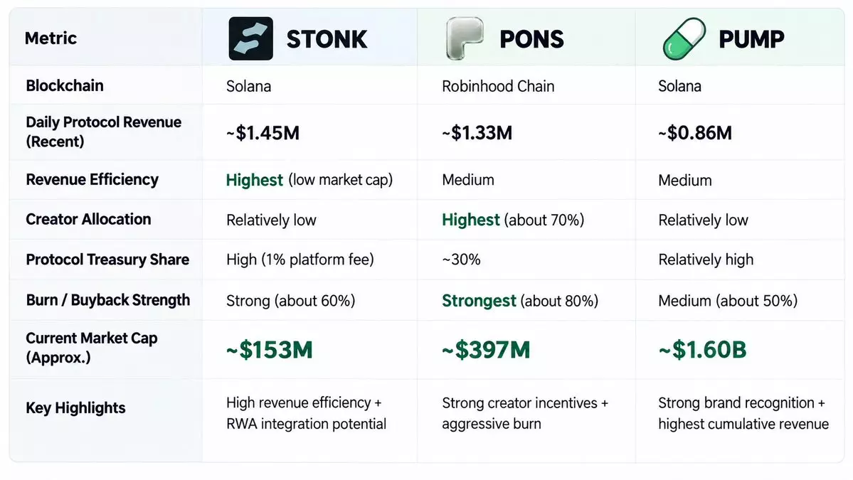
Task: Select the PUMP column heading text
Action: tap(751, 39)
